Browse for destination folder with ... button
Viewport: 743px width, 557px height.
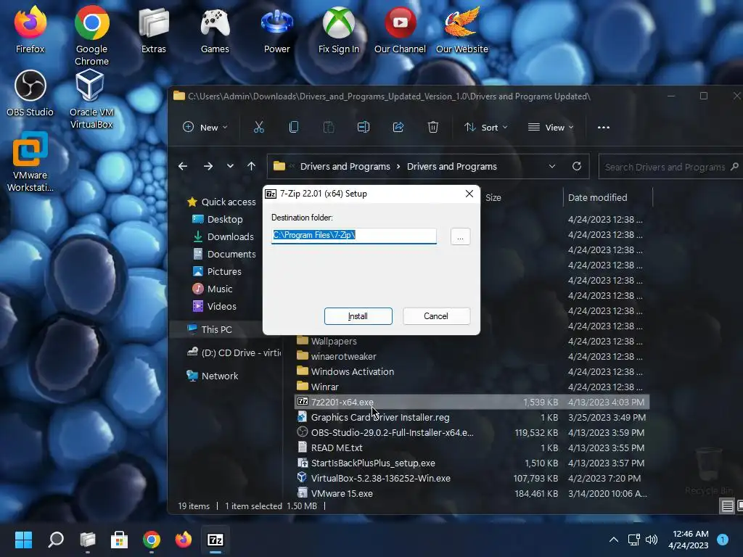click(460, 236)
